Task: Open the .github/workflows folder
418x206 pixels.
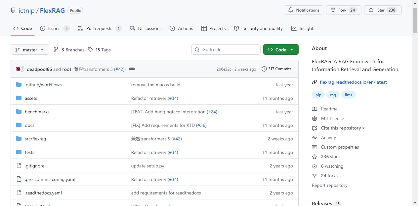Action: [43, 85]
